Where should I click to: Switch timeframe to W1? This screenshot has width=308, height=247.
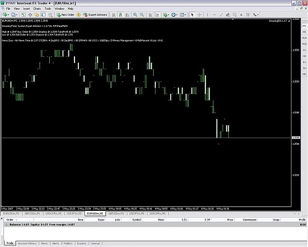[304, 68]
